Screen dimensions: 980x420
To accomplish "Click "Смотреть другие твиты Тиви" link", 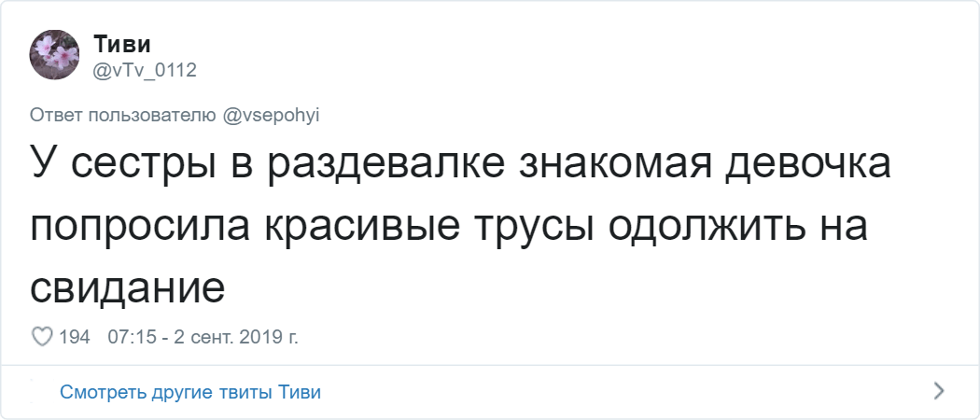I will pyautogui.click(x=190, y=392).
